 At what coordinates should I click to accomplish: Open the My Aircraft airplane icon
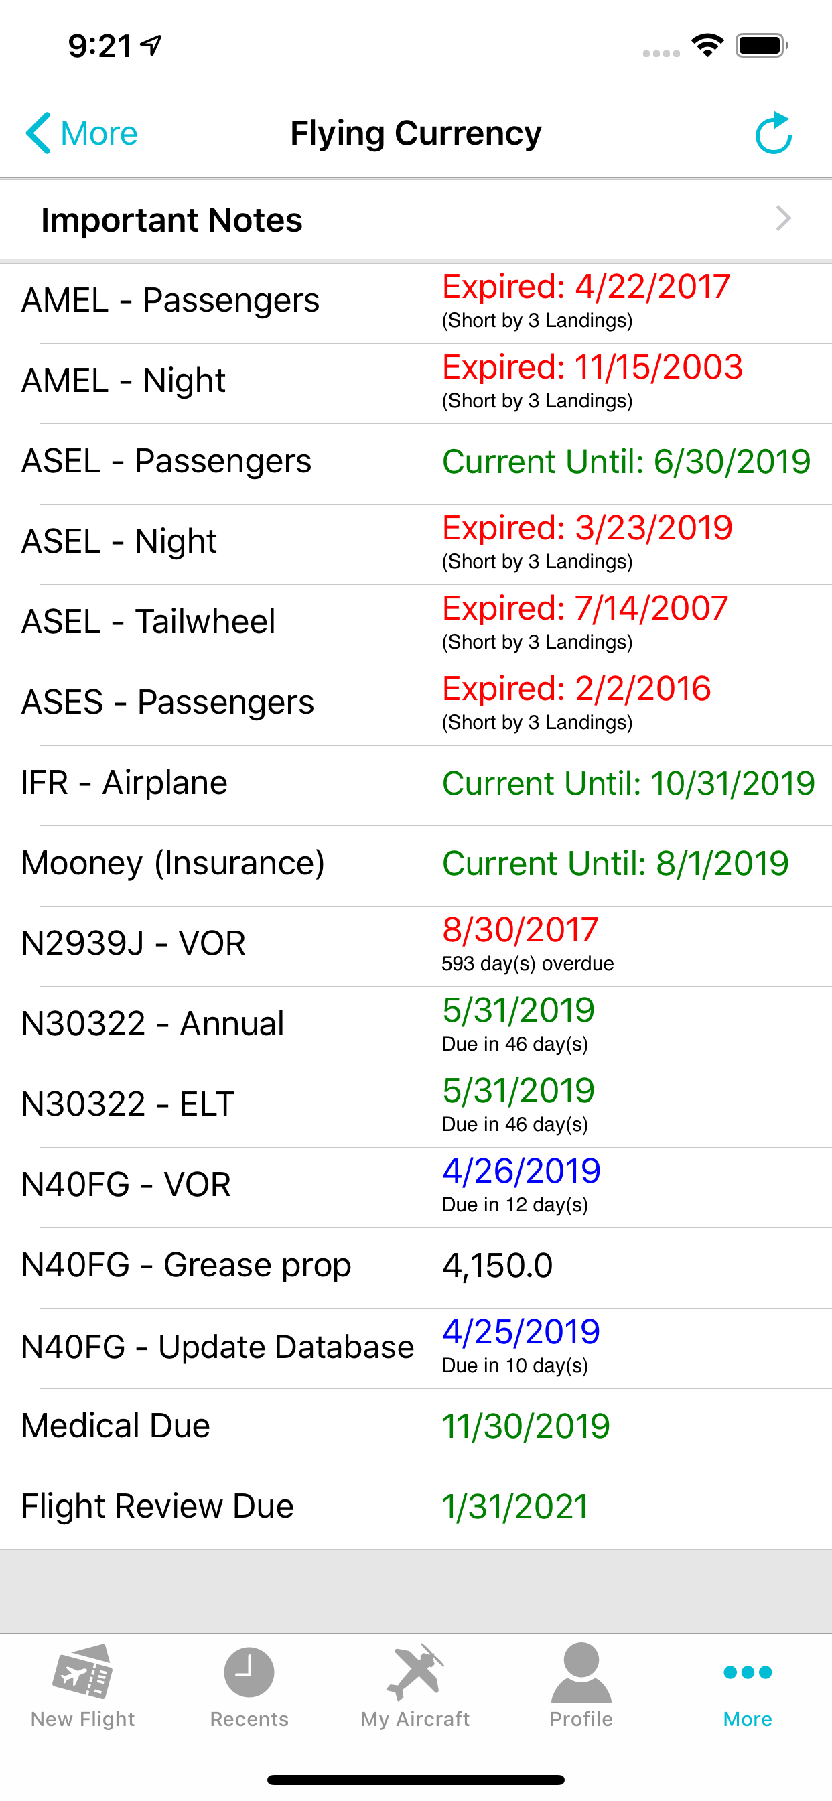(x=415, y=1672)
